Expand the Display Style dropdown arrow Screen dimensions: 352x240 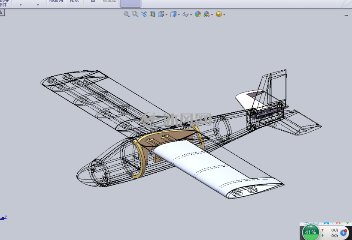[179, 15]
